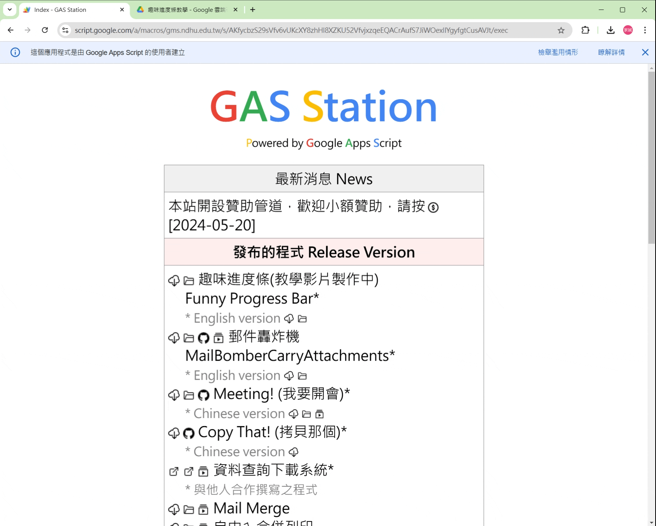Click download cloud icon for 郵件轟炸機
The width and height of the screenshot is (656, 526).
tap(174, 338)
